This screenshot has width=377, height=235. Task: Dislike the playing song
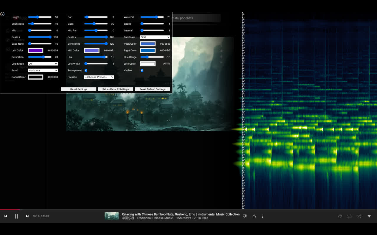[244, 216]
